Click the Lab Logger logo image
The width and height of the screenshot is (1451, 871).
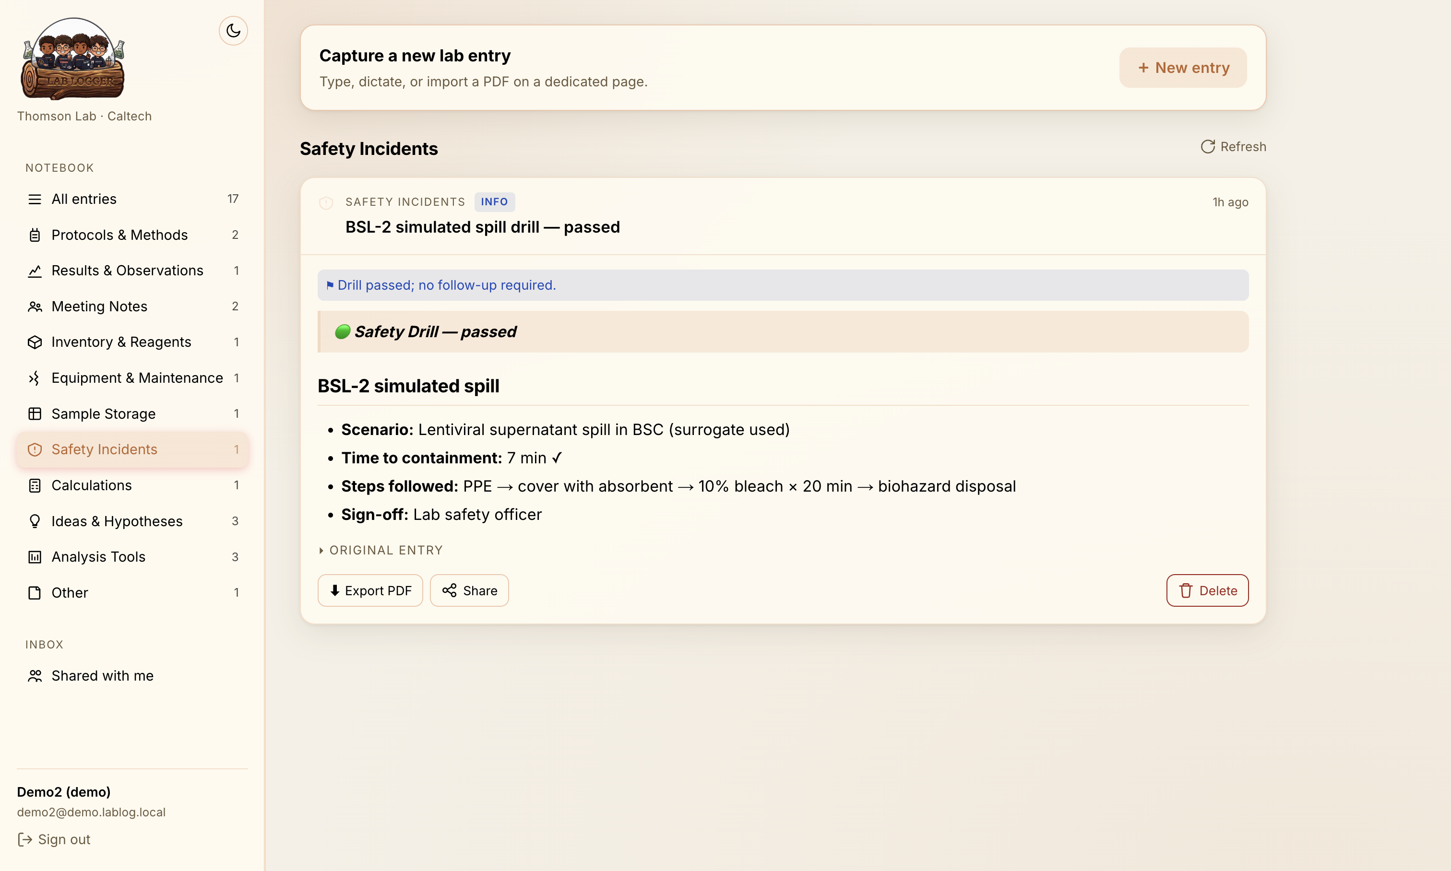[x=73, y=58]
